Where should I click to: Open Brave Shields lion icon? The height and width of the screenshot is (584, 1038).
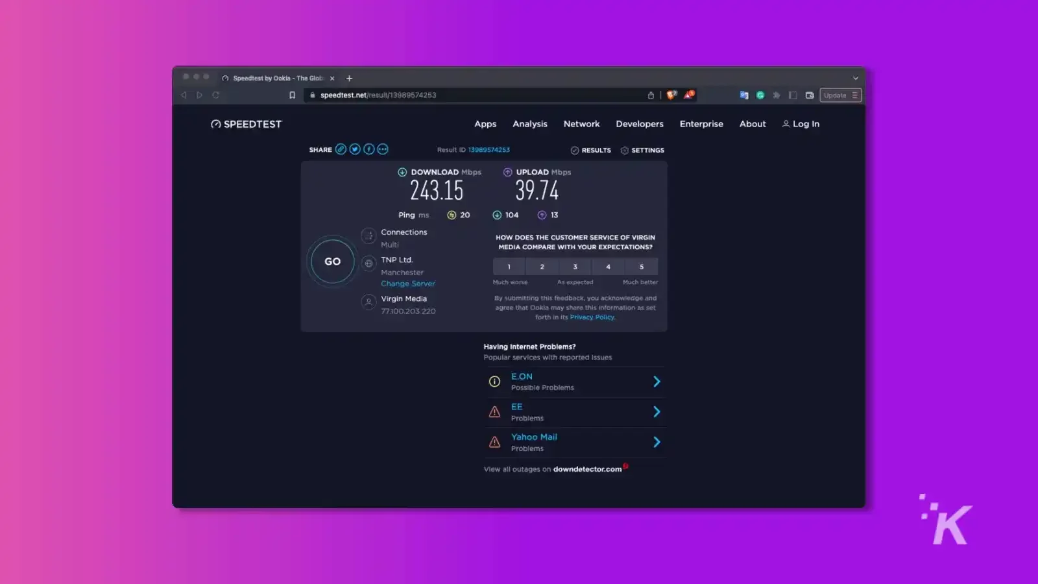[x=671, y=95]
